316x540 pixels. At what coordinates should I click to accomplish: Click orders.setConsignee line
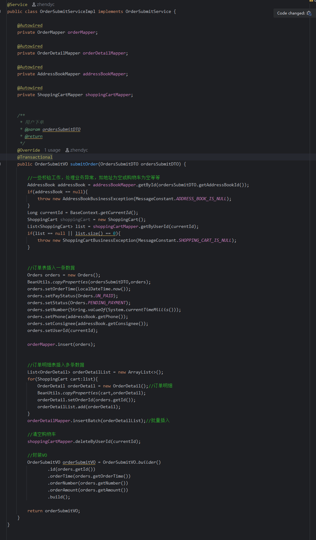tap(88, 323)
